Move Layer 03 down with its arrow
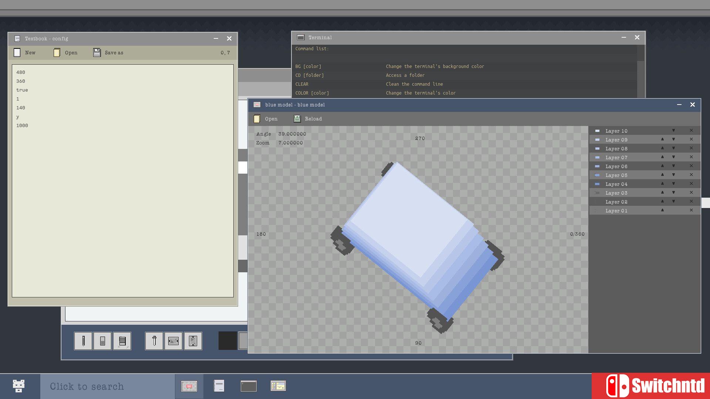The image size is (710, 399). click(x=673, y=192)
